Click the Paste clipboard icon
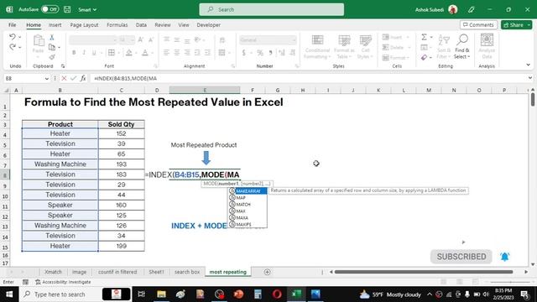 tap(39, 41)
